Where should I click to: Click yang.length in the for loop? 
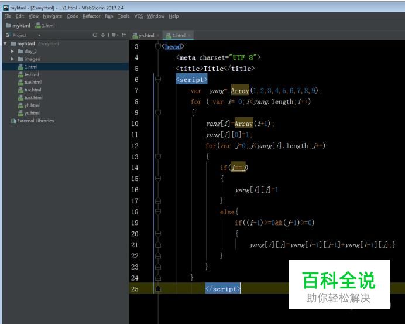(273, 102)
